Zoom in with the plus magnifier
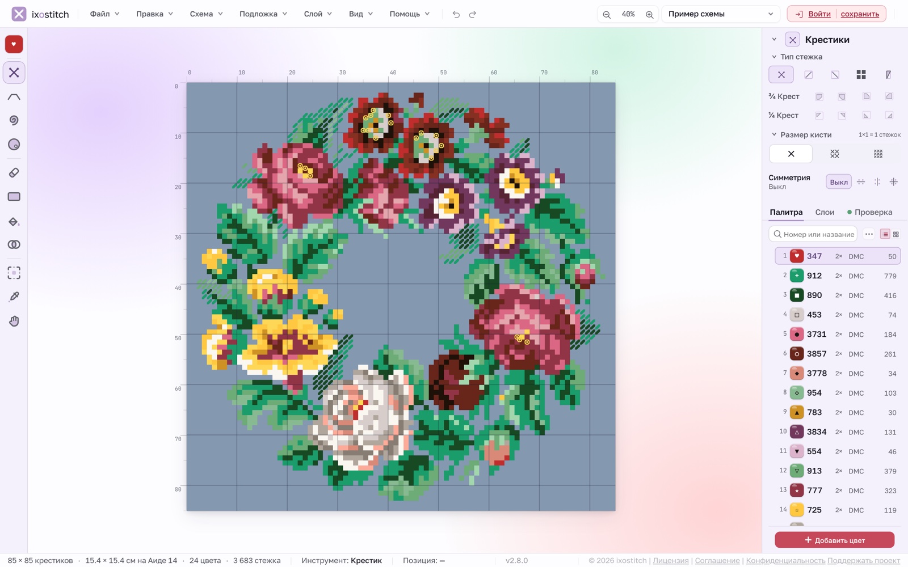Screen dimensions: 908x567 point(649,14)
